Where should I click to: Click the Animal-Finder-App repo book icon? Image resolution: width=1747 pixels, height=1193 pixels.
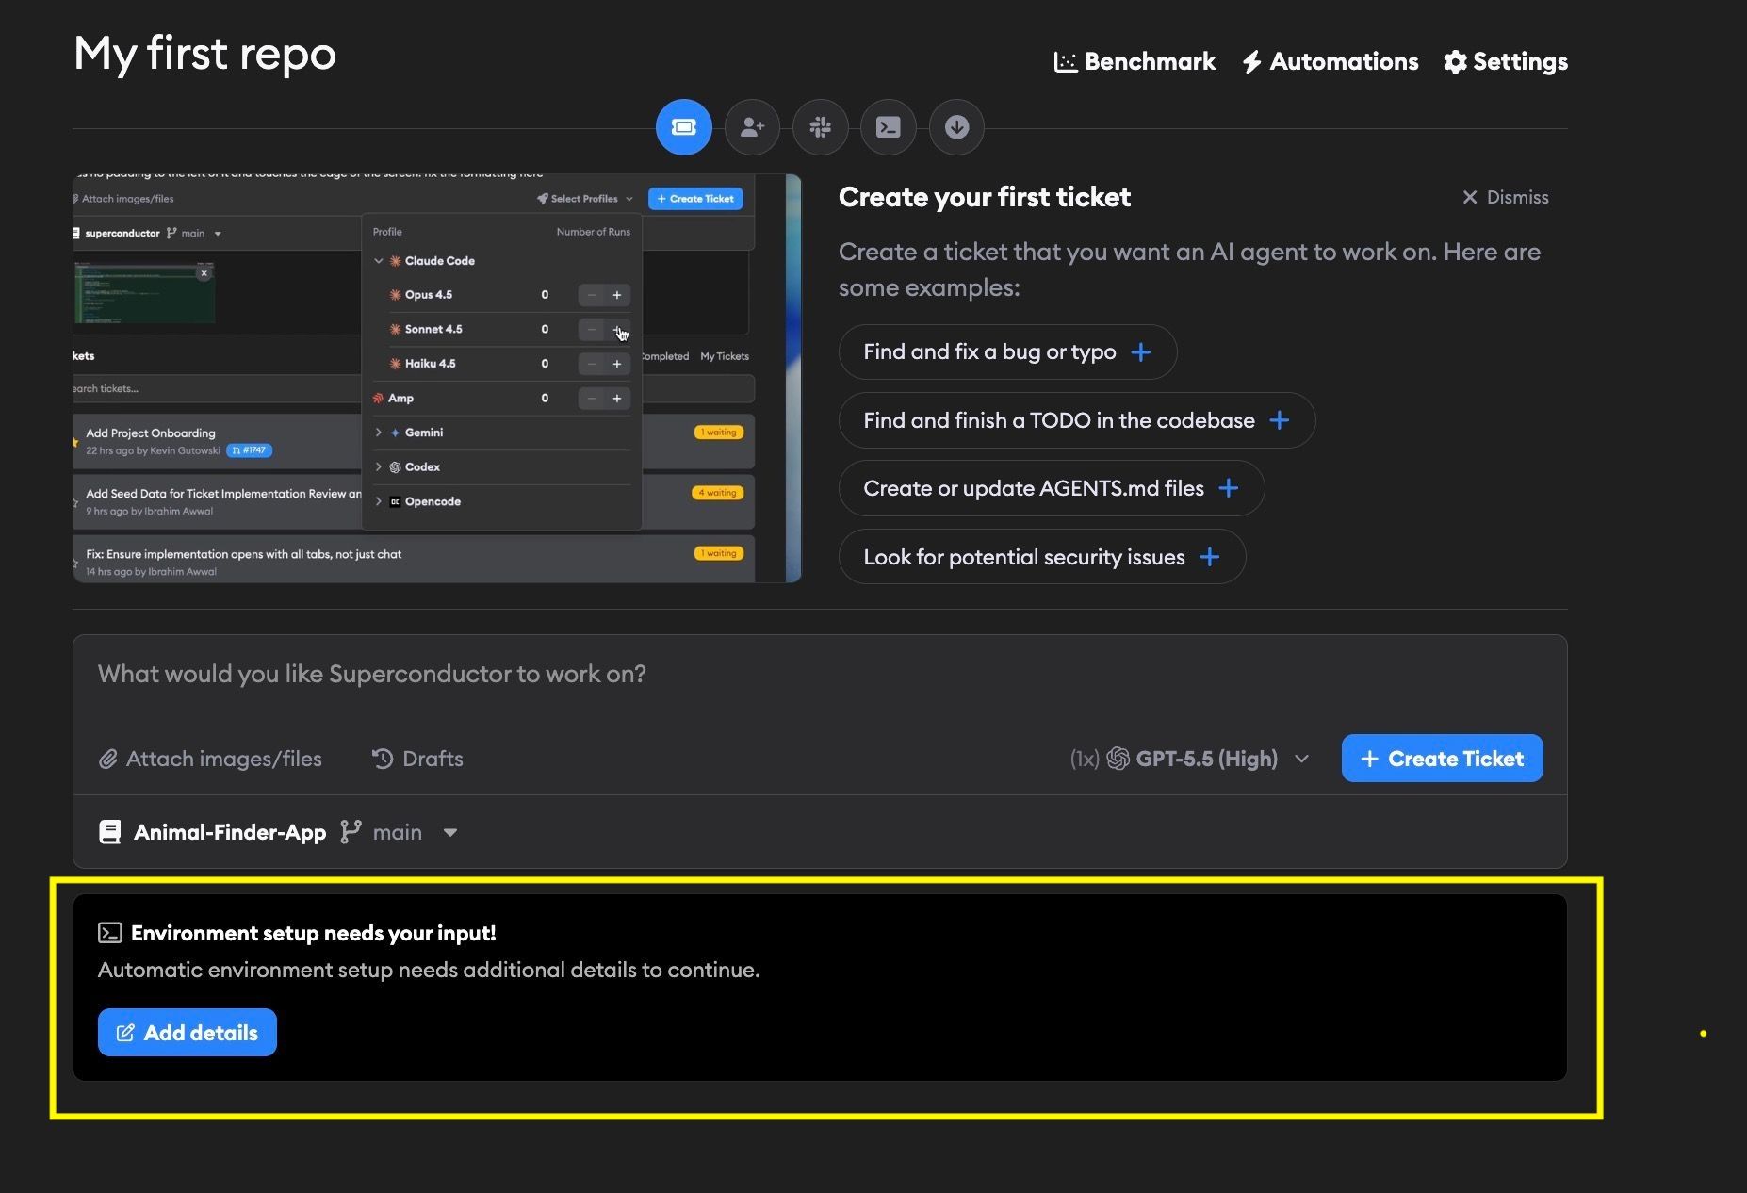coord(110,832)
